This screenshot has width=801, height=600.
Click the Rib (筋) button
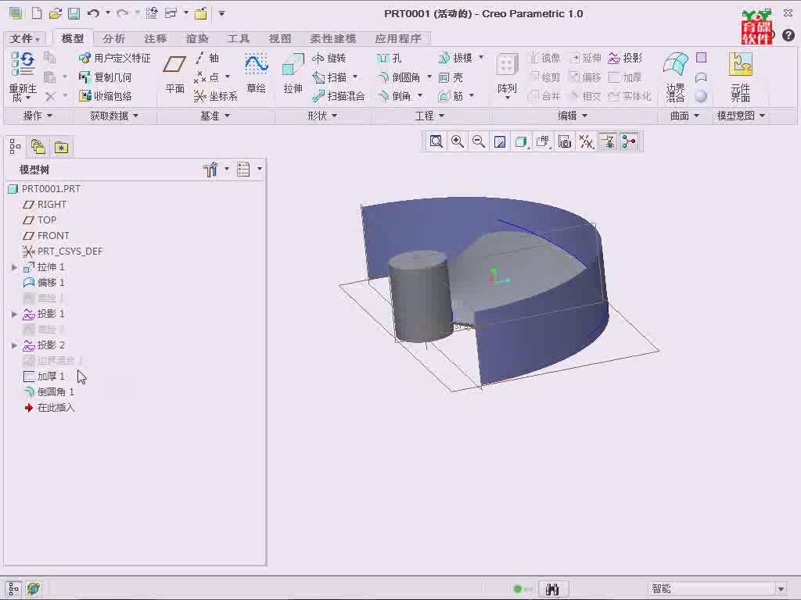[451, 96]
